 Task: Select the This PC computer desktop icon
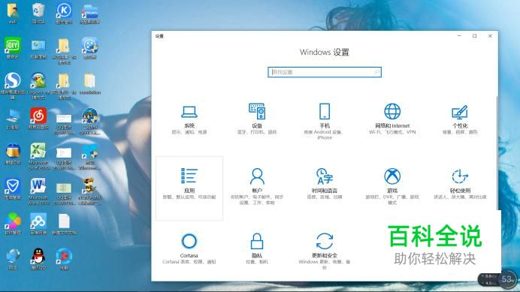13,119
